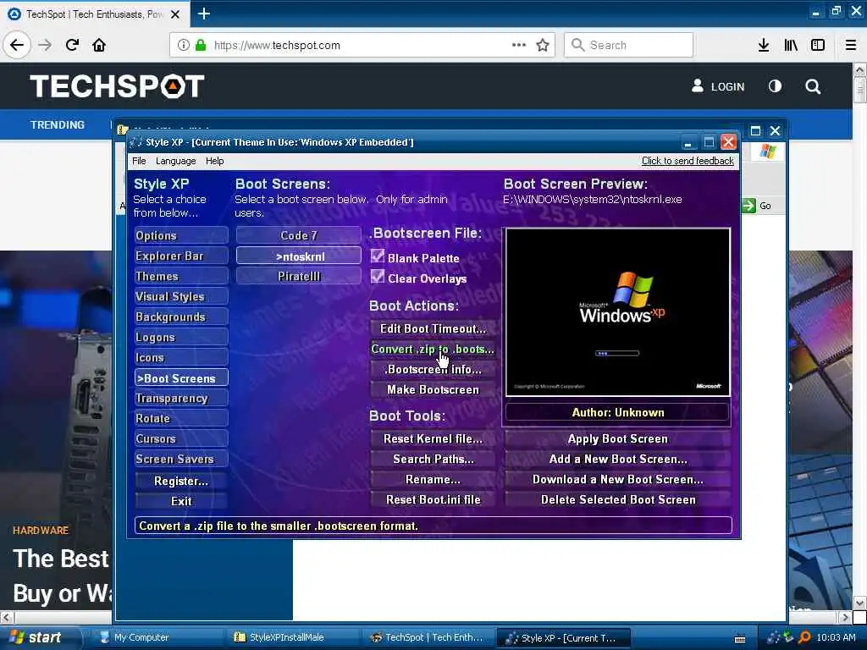This screenshot has width=867, height=650.
Task: Select the Code 7 boot screen
Action: pos(299,235)
